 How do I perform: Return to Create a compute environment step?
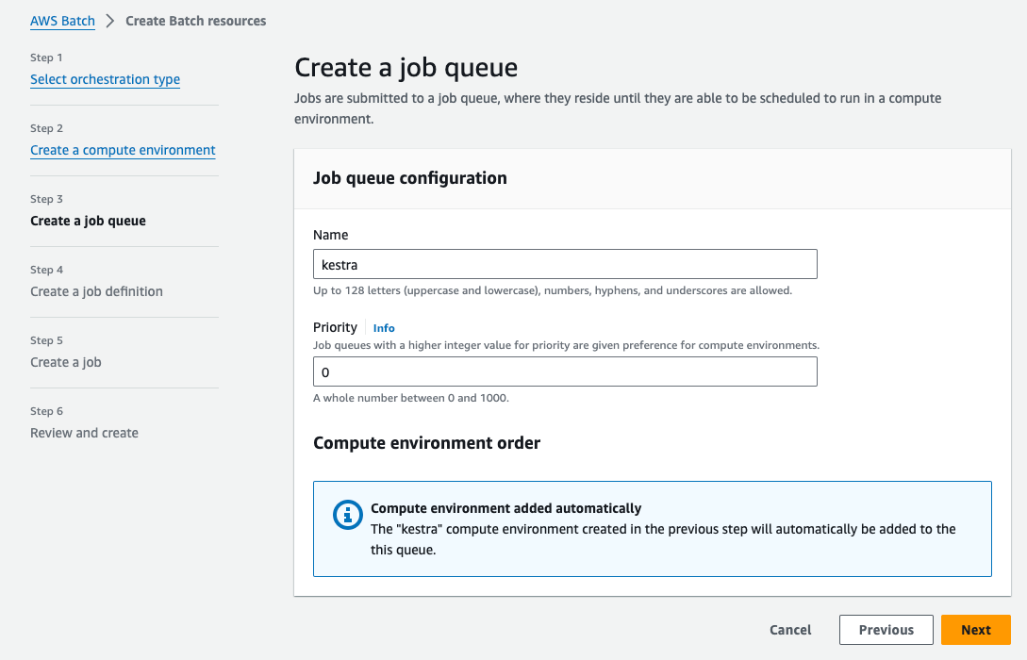pyautogui.click(x=123, y=150)
